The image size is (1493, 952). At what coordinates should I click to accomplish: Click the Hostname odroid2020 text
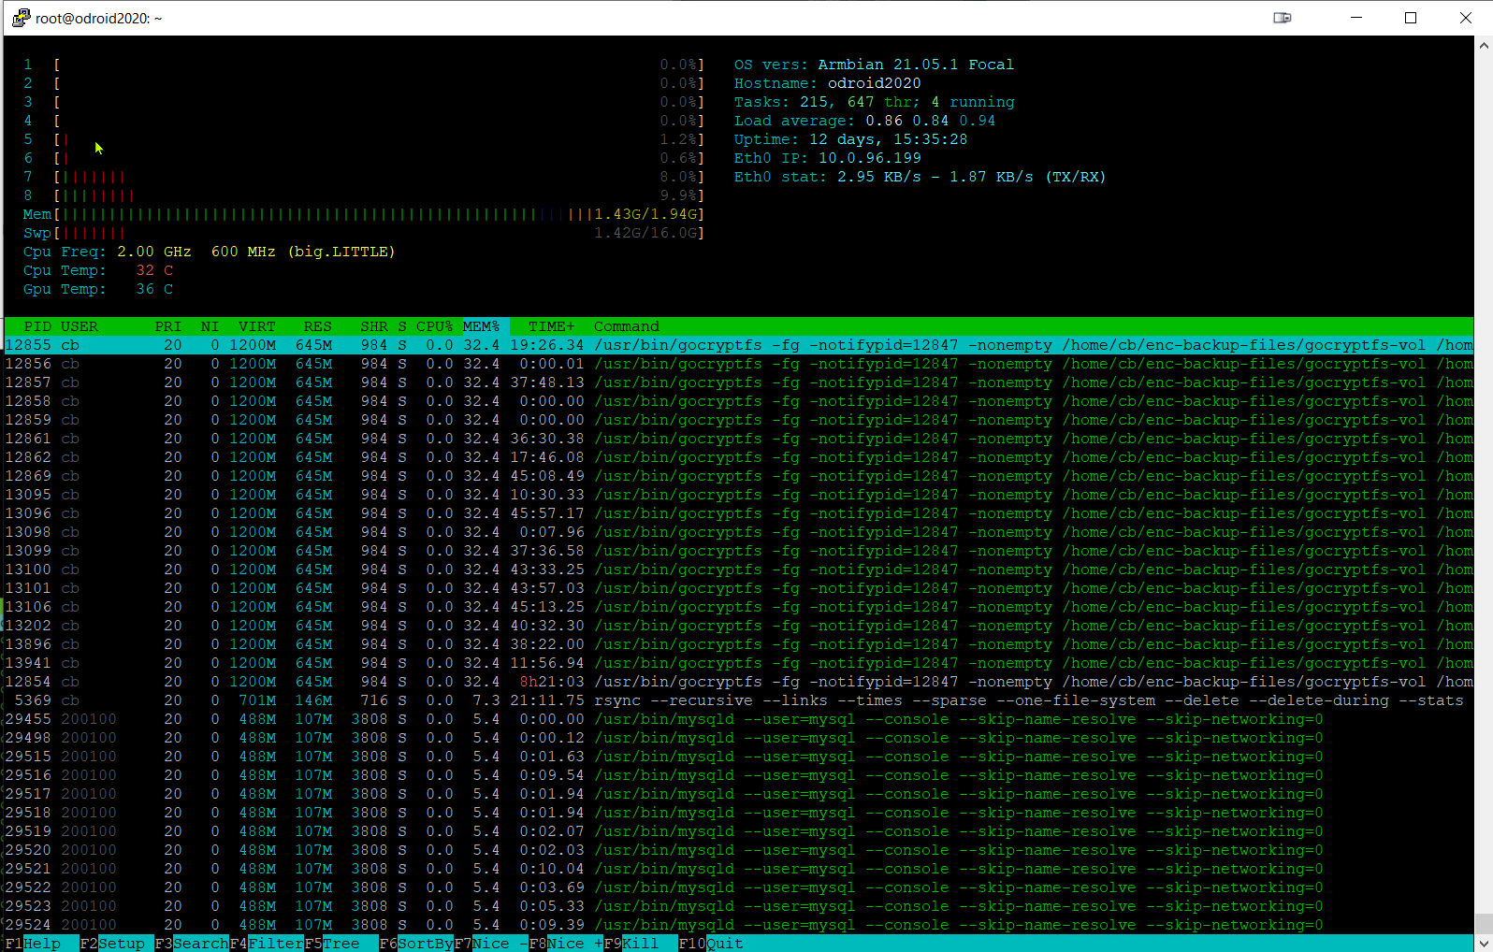875,83
